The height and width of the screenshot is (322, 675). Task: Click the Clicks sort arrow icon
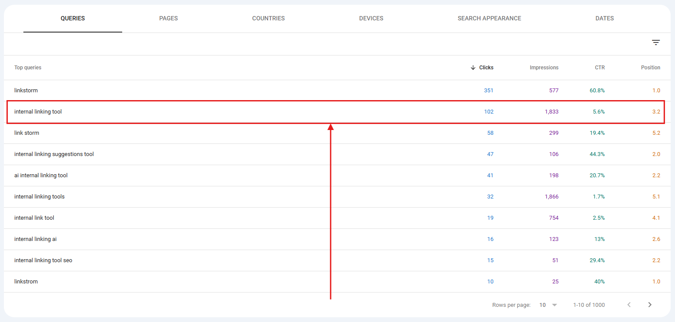pyautogui.click(x=473, y=68)
